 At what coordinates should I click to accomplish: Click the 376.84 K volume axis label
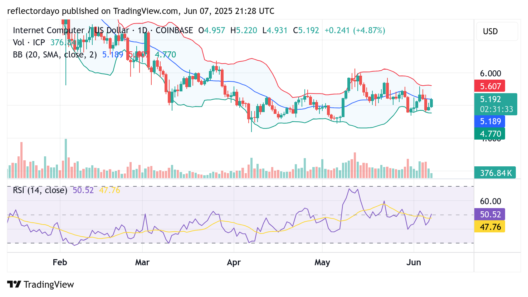coord(495,173)
